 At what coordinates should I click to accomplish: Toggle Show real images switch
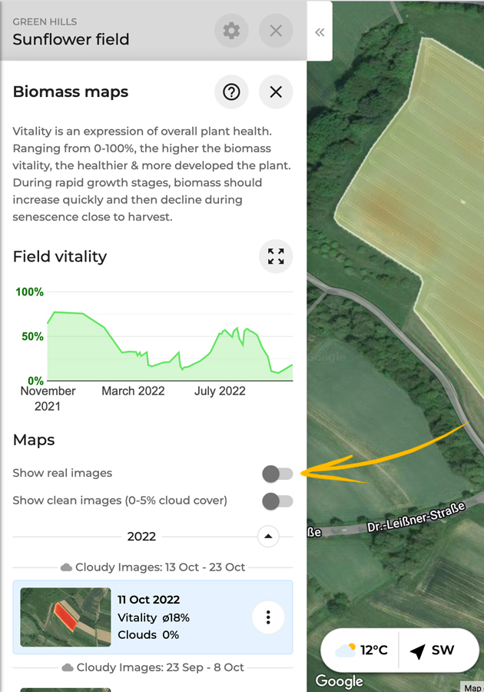(277, 474)
